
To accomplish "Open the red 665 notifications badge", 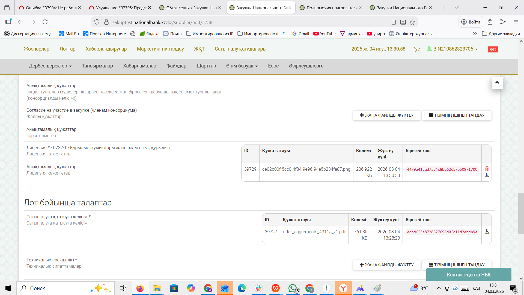I will (493, 49).
